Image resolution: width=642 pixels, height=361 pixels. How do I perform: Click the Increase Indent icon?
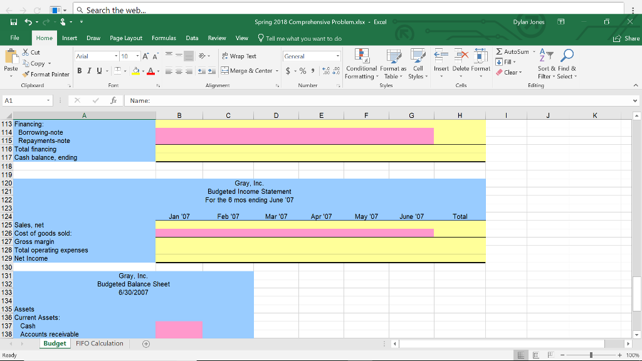pos(212,71)
